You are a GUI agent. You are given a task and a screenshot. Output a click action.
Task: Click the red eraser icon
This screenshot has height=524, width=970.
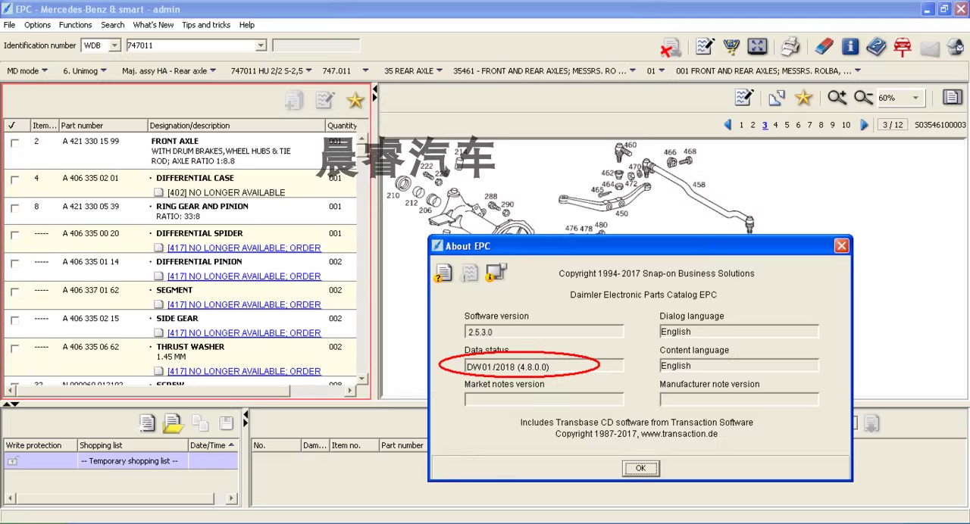tap(824, 47)
